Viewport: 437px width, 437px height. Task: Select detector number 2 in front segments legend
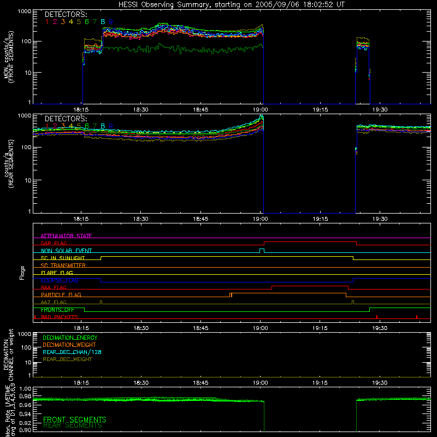[x=55, y=22]
